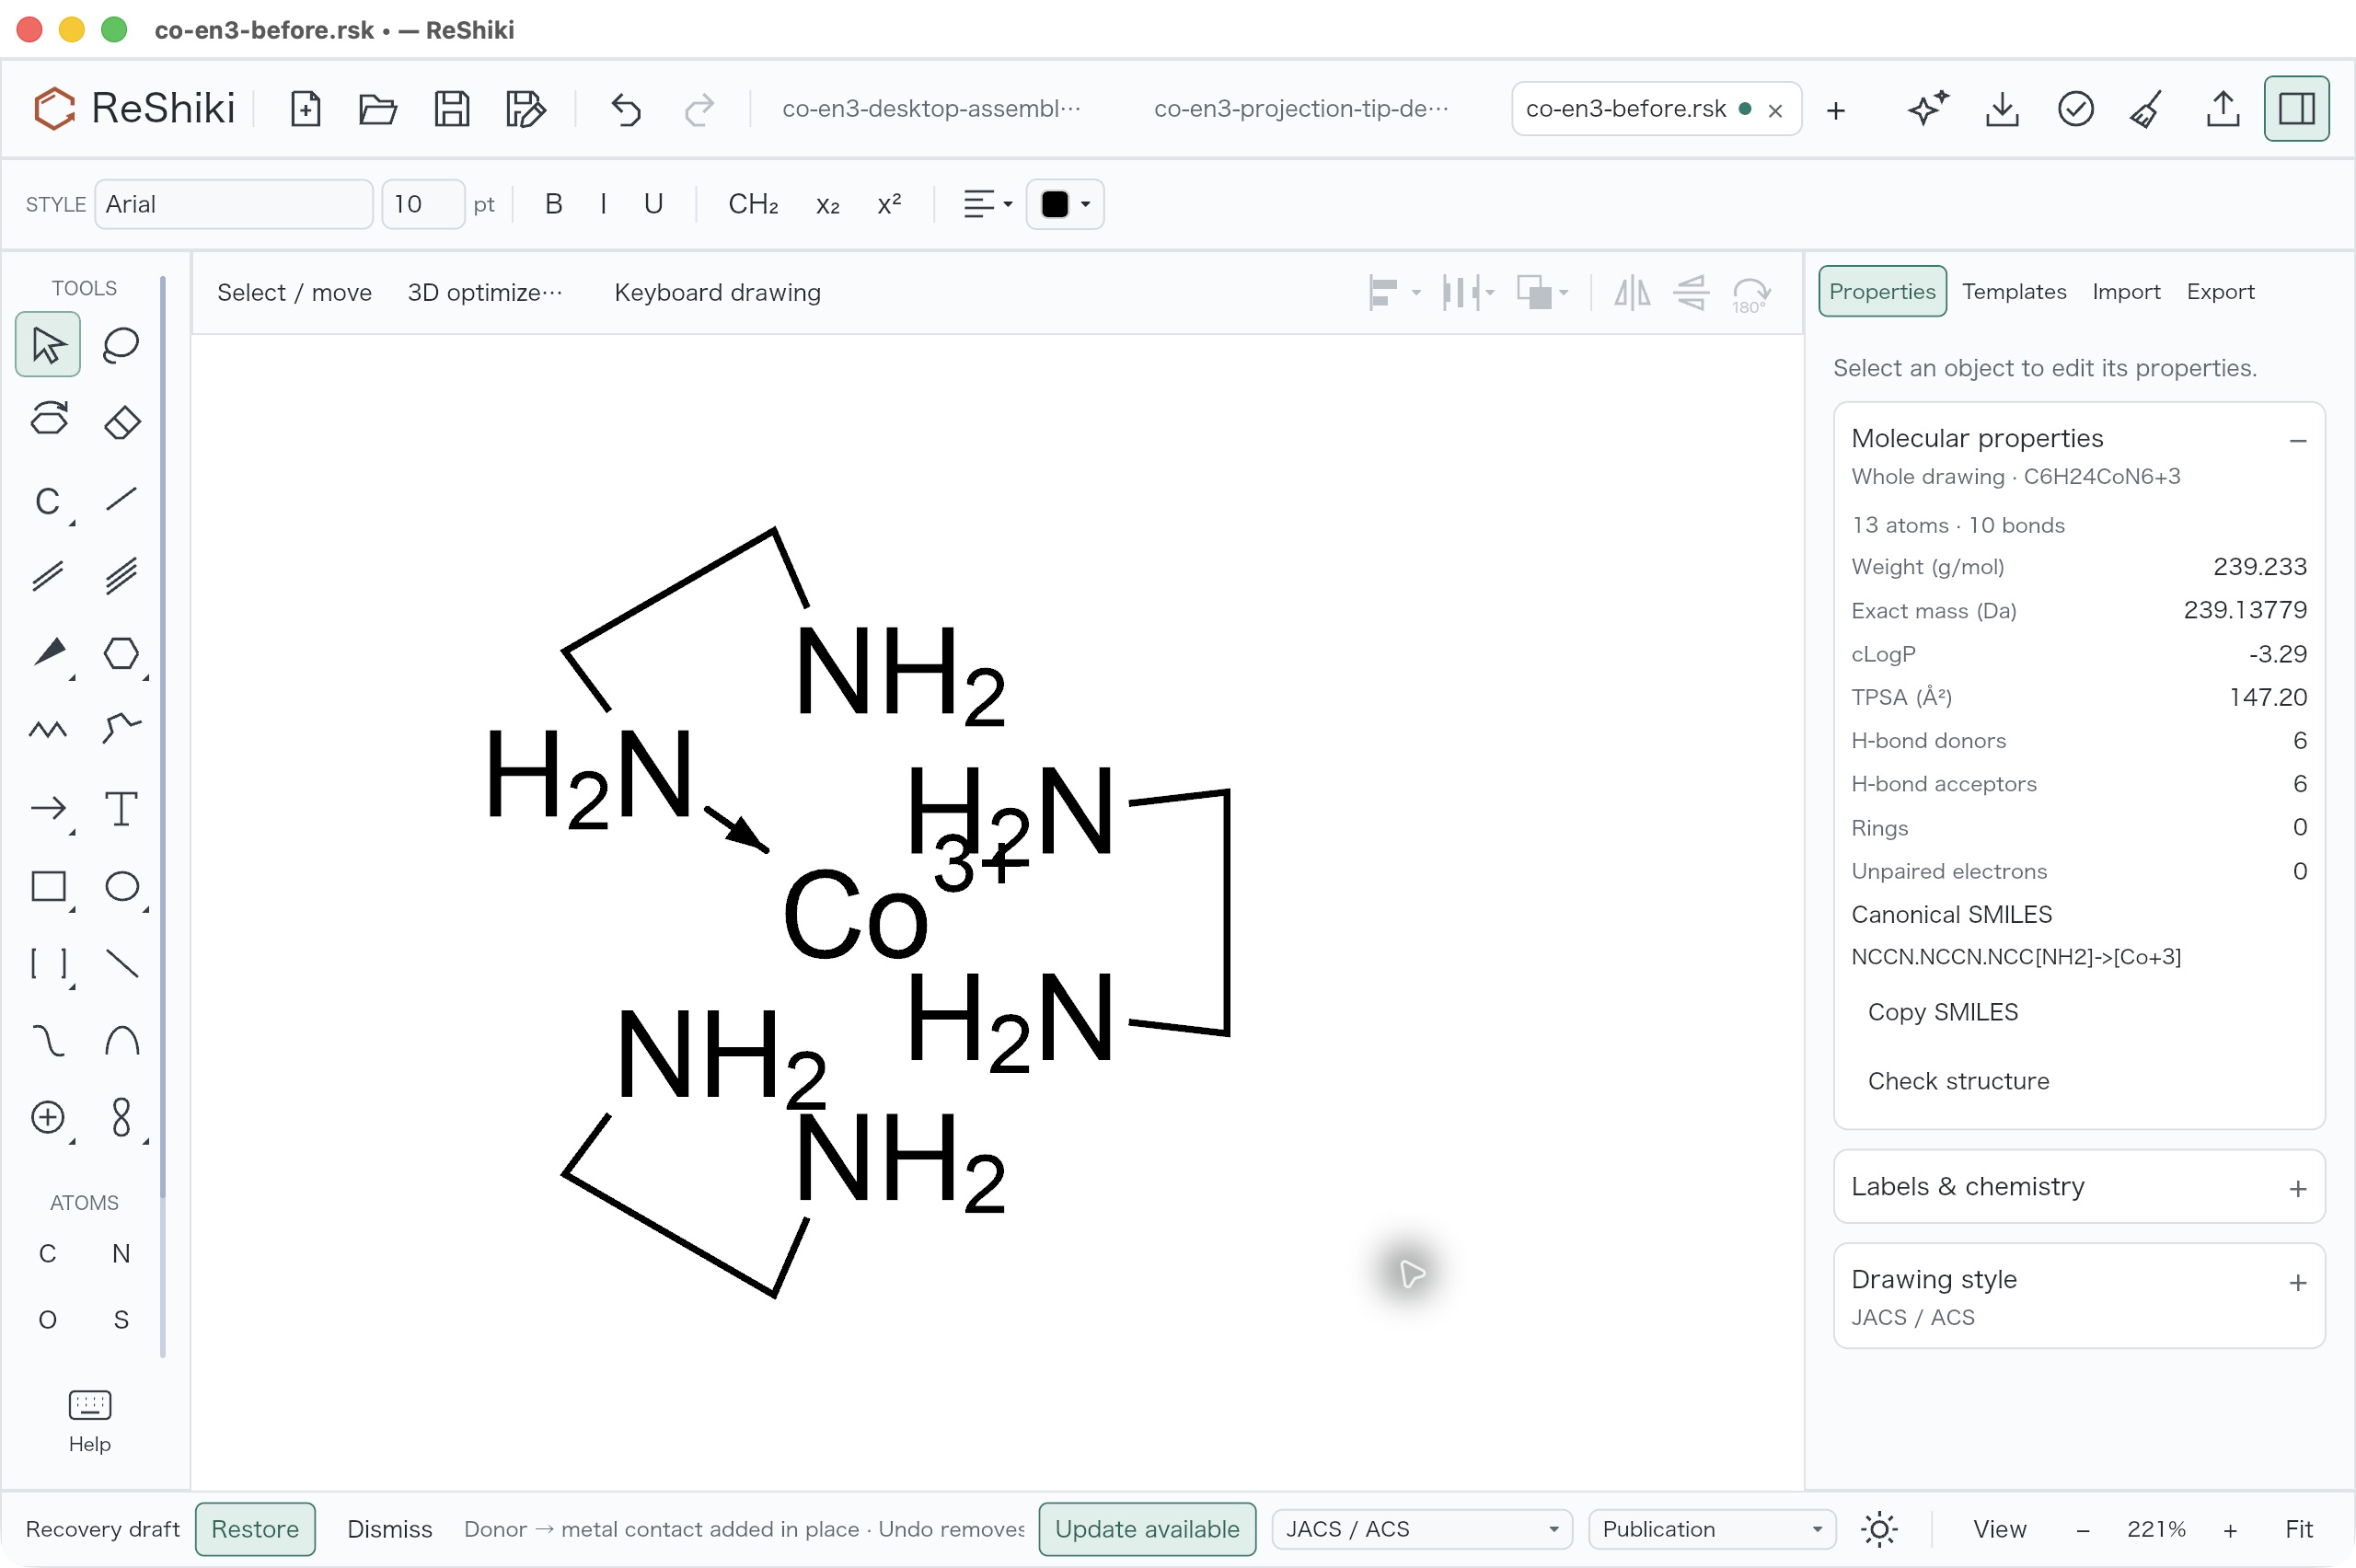This screenshot has height=1568, width=2356.
Task: Open the Publication mode dropdown
Action: (1712, 1529)
